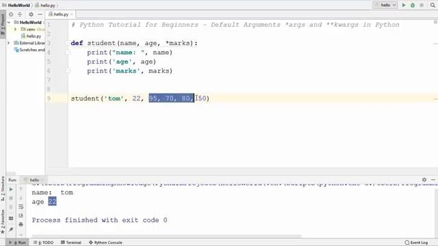Click the pin tab icon in Run panel
The image size is (438, 246).
[x=11, y=230]
